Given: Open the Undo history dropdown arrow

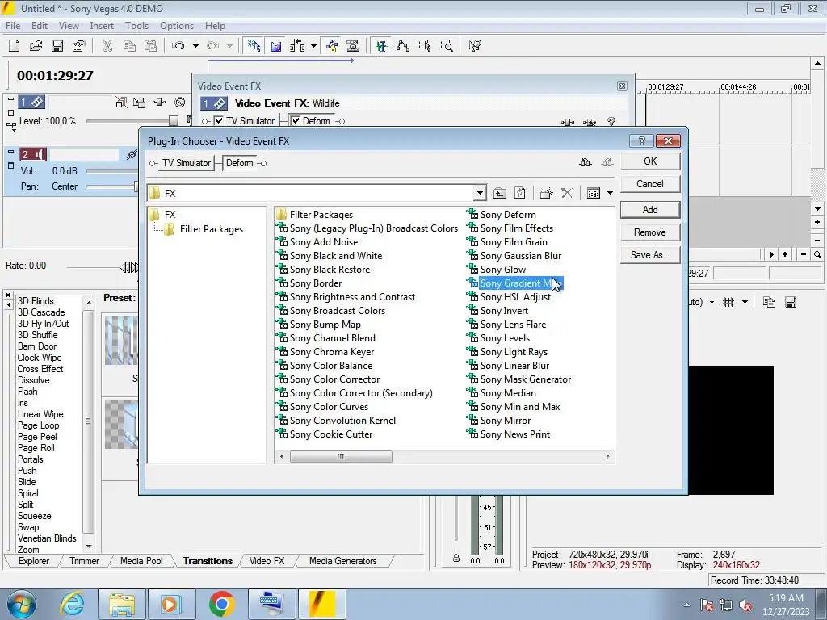Looking at the screenshot, I should coord(195,46).
